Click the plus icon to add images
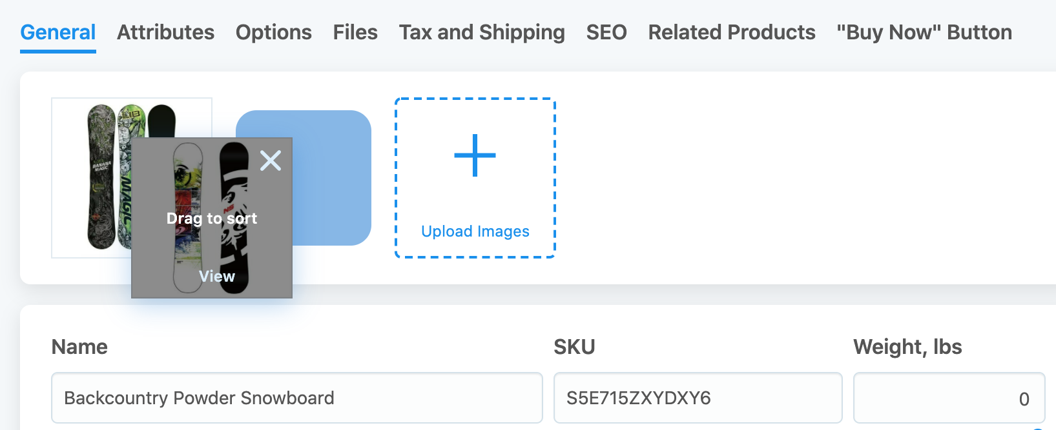1056x430 pixels. (x=475, y=155)
